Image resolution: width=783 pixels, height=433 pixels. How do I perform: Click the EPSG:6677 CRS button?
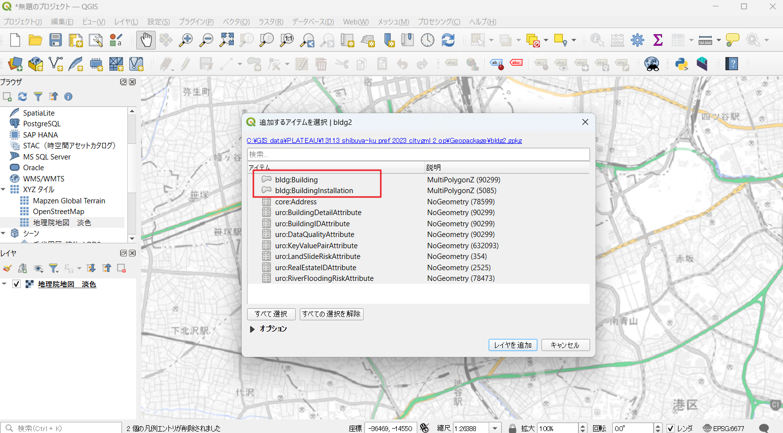click(x=723, y=428)
